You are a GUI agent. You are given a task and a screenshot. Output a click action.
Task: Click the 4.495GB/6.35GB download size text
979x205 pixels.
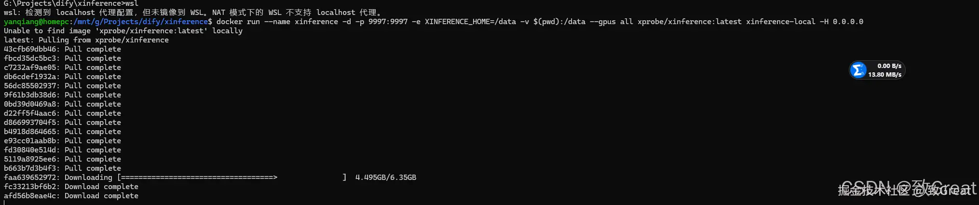coord(386,178)
